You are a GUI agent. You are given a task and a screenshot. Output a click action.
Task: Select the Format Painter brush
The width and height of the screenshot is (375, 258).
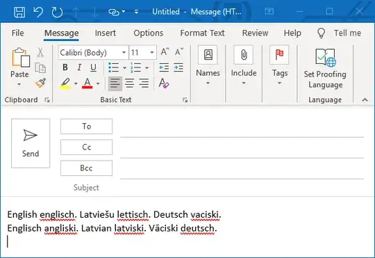tap(41, 83)
